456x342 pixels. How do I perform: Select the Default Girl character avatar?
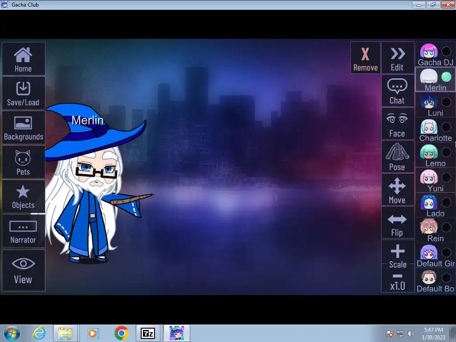point(429,252)
